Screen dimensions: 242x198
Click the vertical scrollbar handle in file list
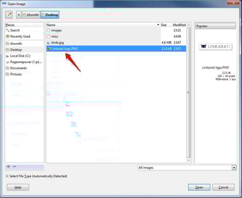tap(189, 93)
